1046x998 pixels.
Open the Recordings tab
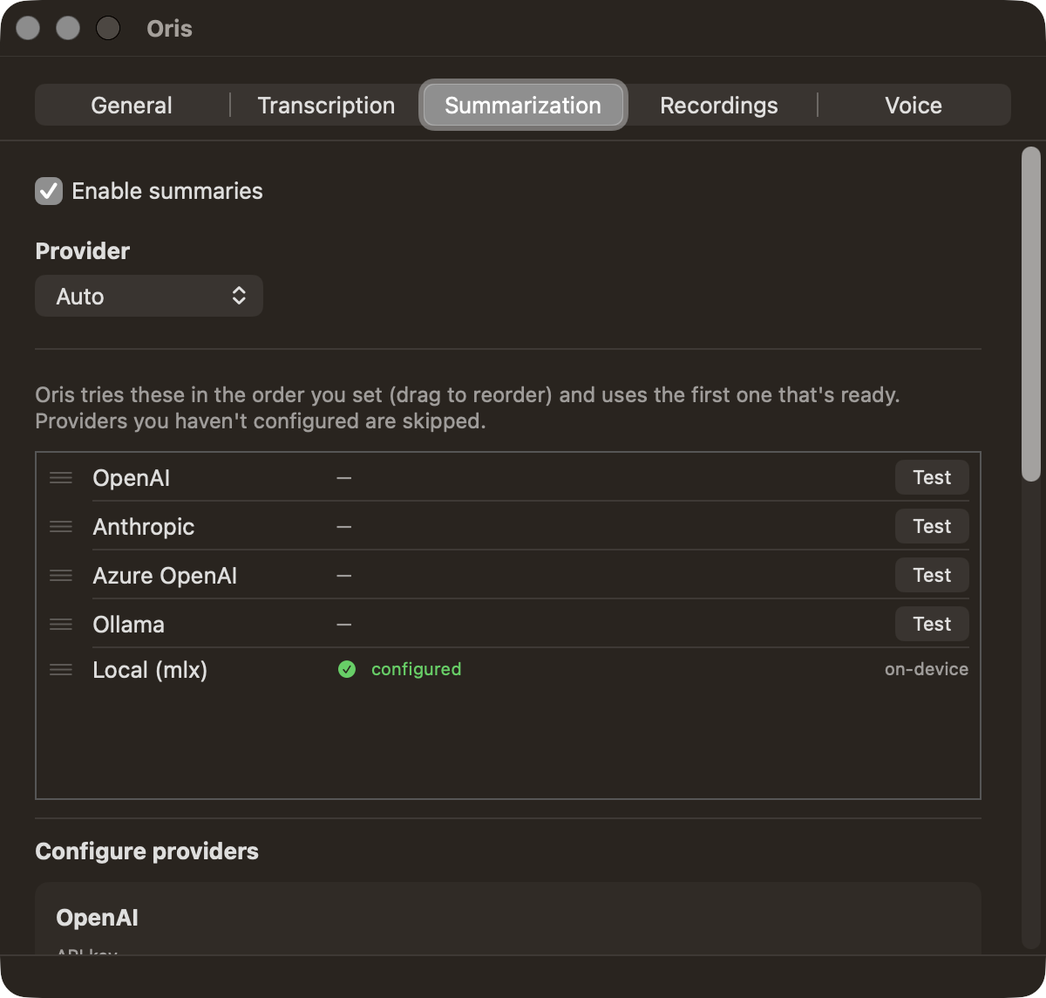719,106
